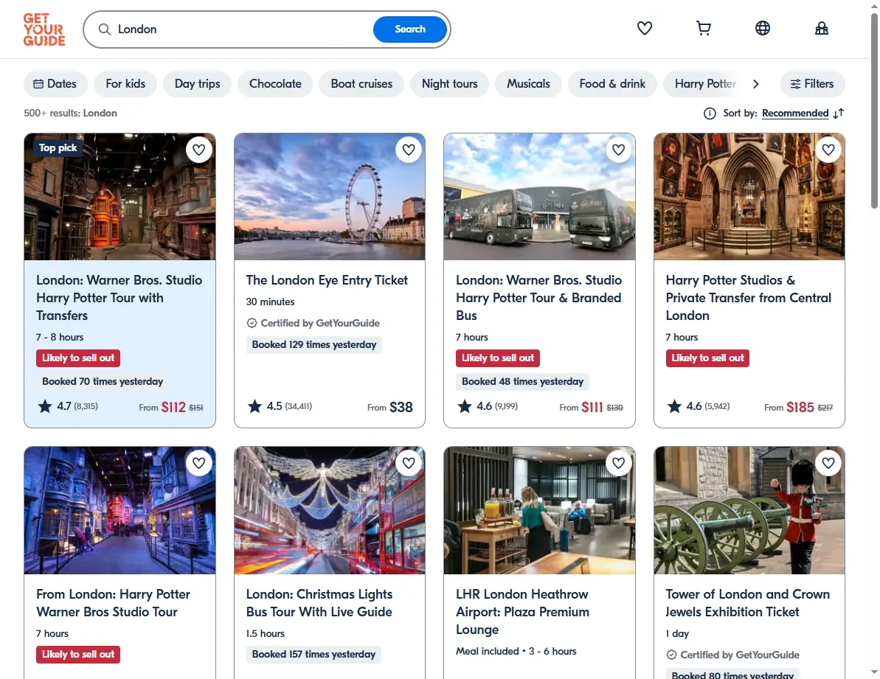
Task: Select the Musicals category chip
Action: [528, 84]
